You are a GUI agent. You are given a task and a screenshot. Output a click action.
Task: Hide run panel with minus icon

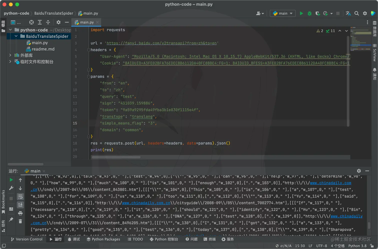coord(367,171)
